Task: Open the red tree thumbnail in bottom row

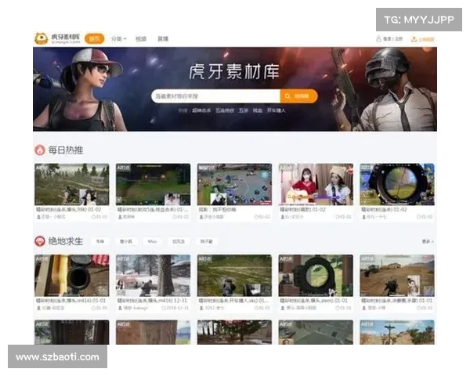Action: coord(235,332)
